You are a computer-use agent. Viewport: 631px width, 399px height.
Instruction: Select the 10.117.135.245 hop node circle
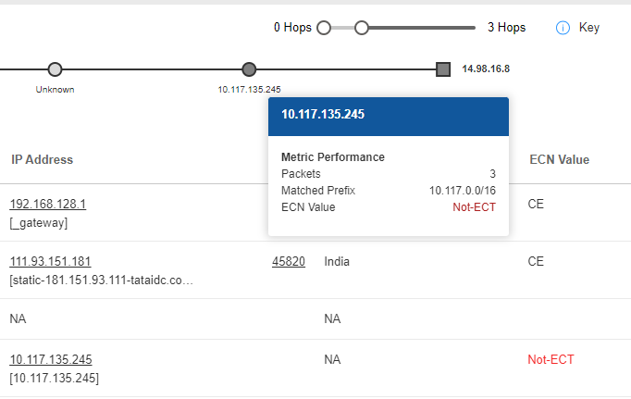coord(248,69)
